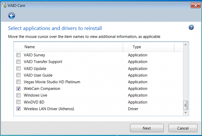Select the VAIO Transfer Support item name
This screenshot has width=202, height=136.
(x=43, y=62)
